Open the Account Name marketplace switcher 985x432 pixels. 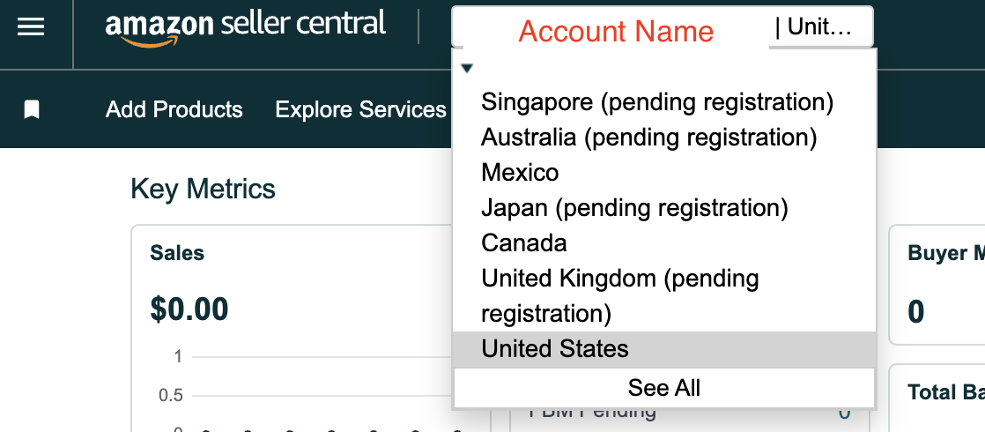click(616, 31)
